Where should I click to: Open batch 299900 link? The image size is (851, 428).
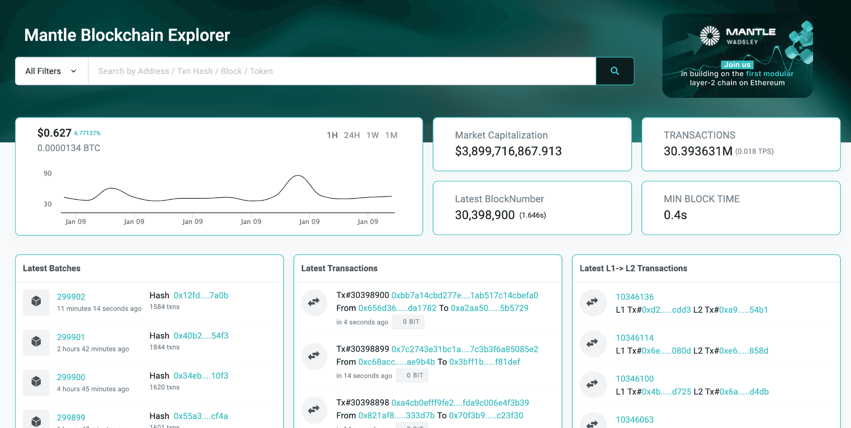(71, 378)
